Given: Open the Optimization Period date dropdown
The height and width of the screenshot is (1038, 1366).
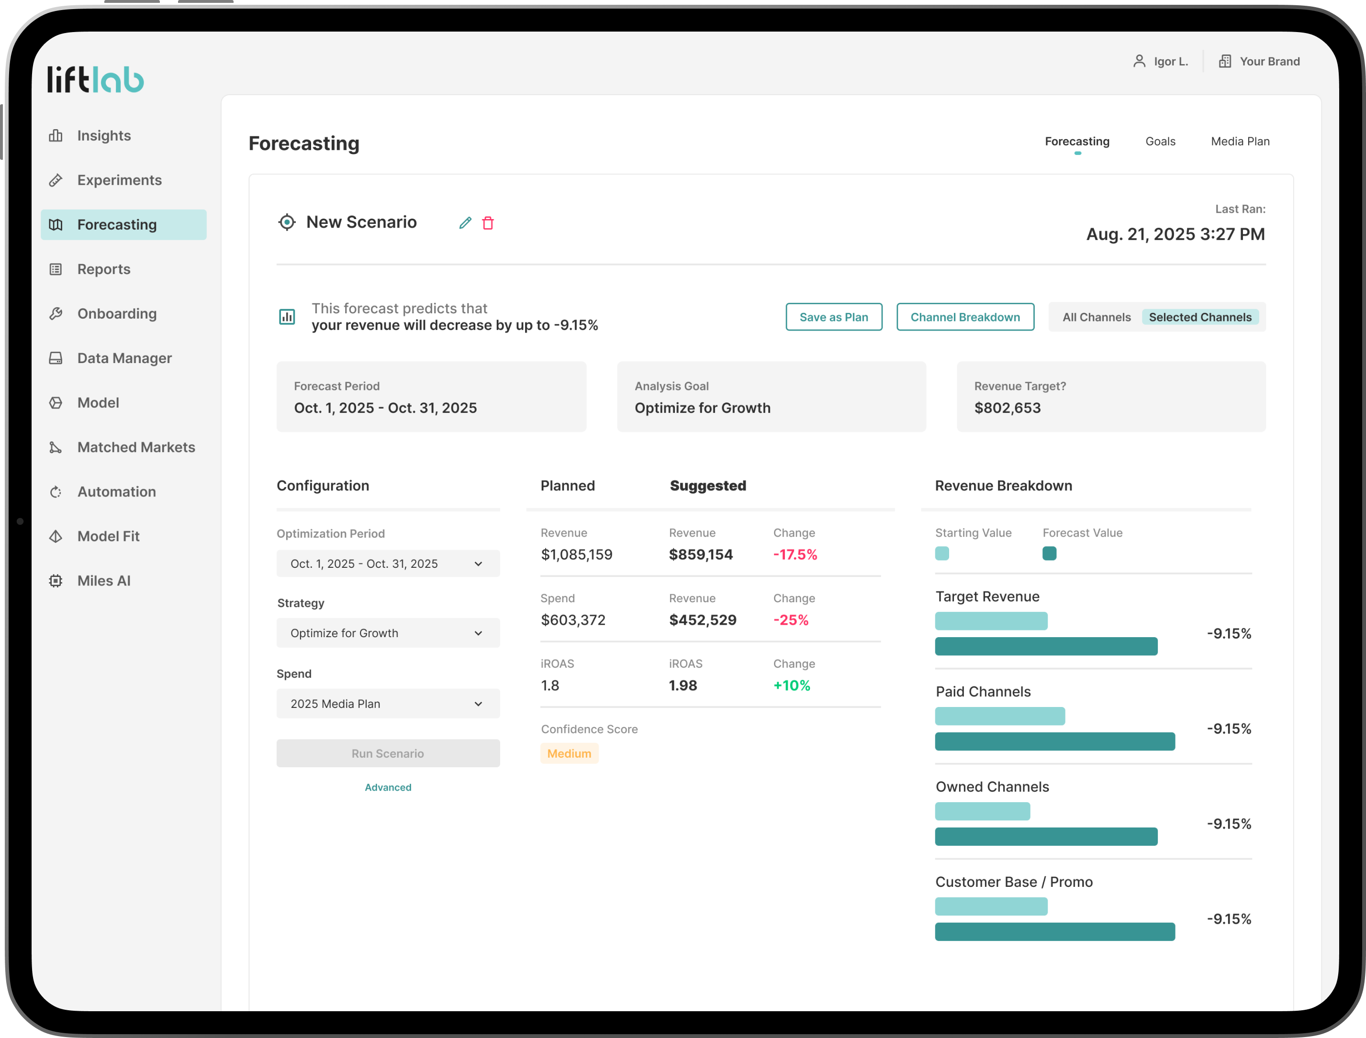Looking at the screenshot, I should pyautogui.click(x=388, y=563).
